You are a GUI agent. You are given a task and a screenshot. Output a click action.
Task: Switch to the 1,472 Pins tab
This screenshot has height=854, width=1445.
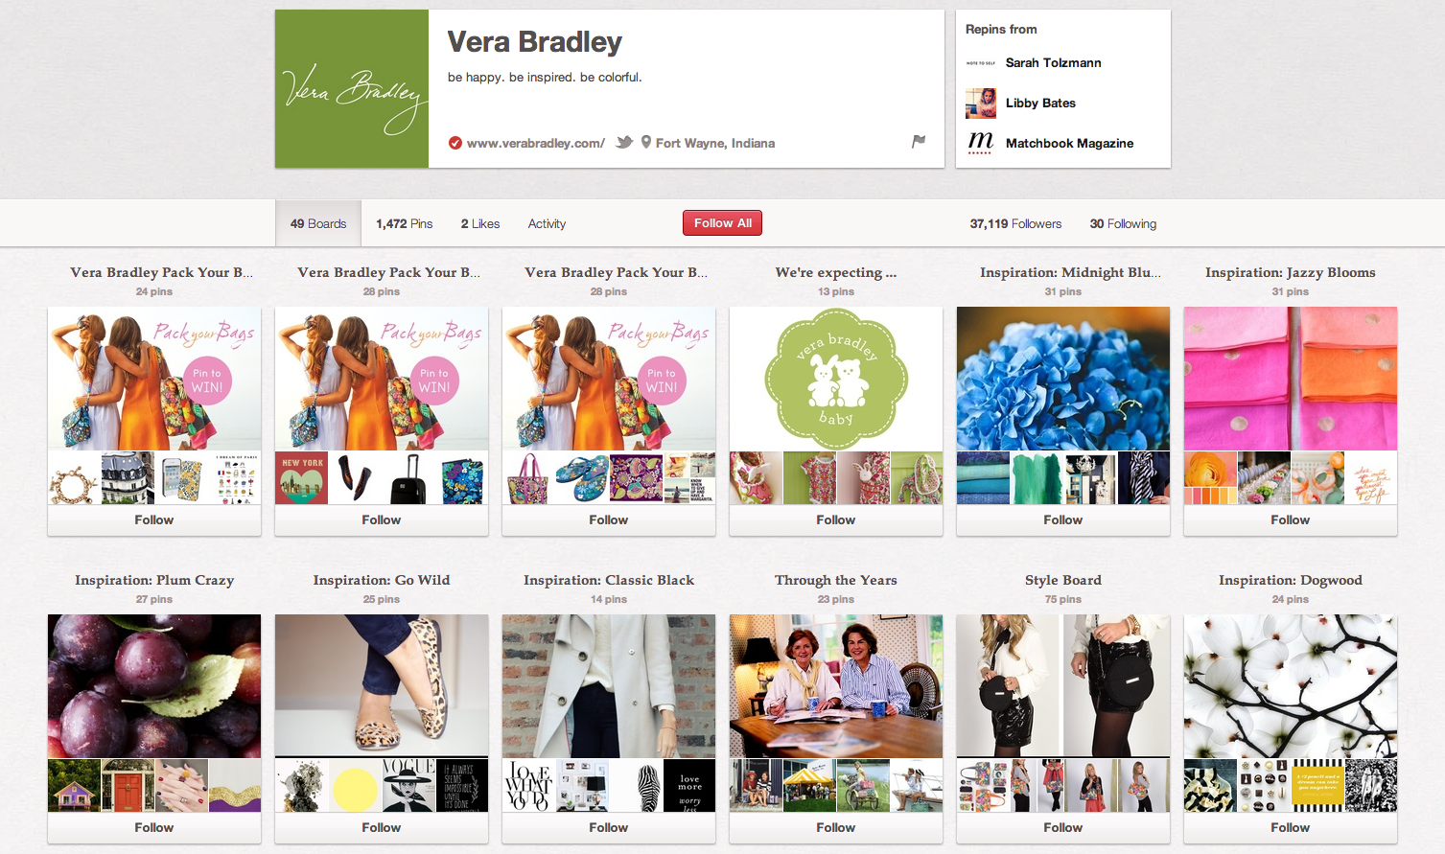click(x=404, y=223)
